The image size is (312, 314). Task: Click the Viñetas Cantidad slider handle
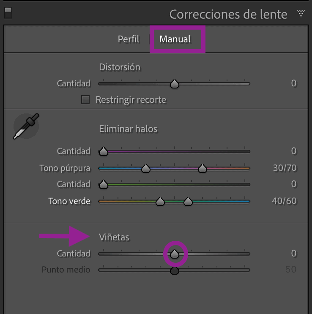pyautogui.click(x=174, y=254)
